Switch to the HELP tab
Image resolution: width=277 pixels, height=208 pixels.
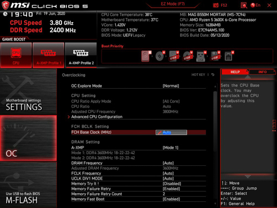click(x=235, y=72)
